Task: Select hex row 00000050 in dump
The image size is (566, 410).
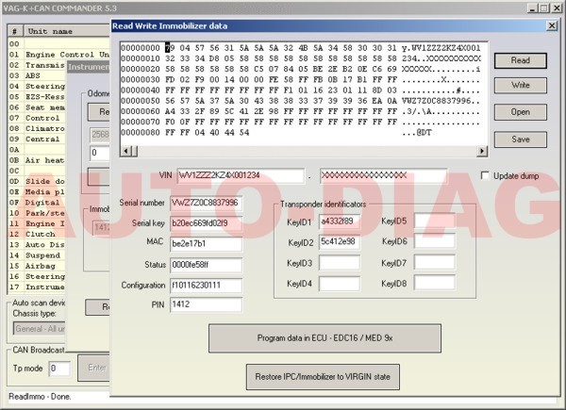Action: coord(300,101)
